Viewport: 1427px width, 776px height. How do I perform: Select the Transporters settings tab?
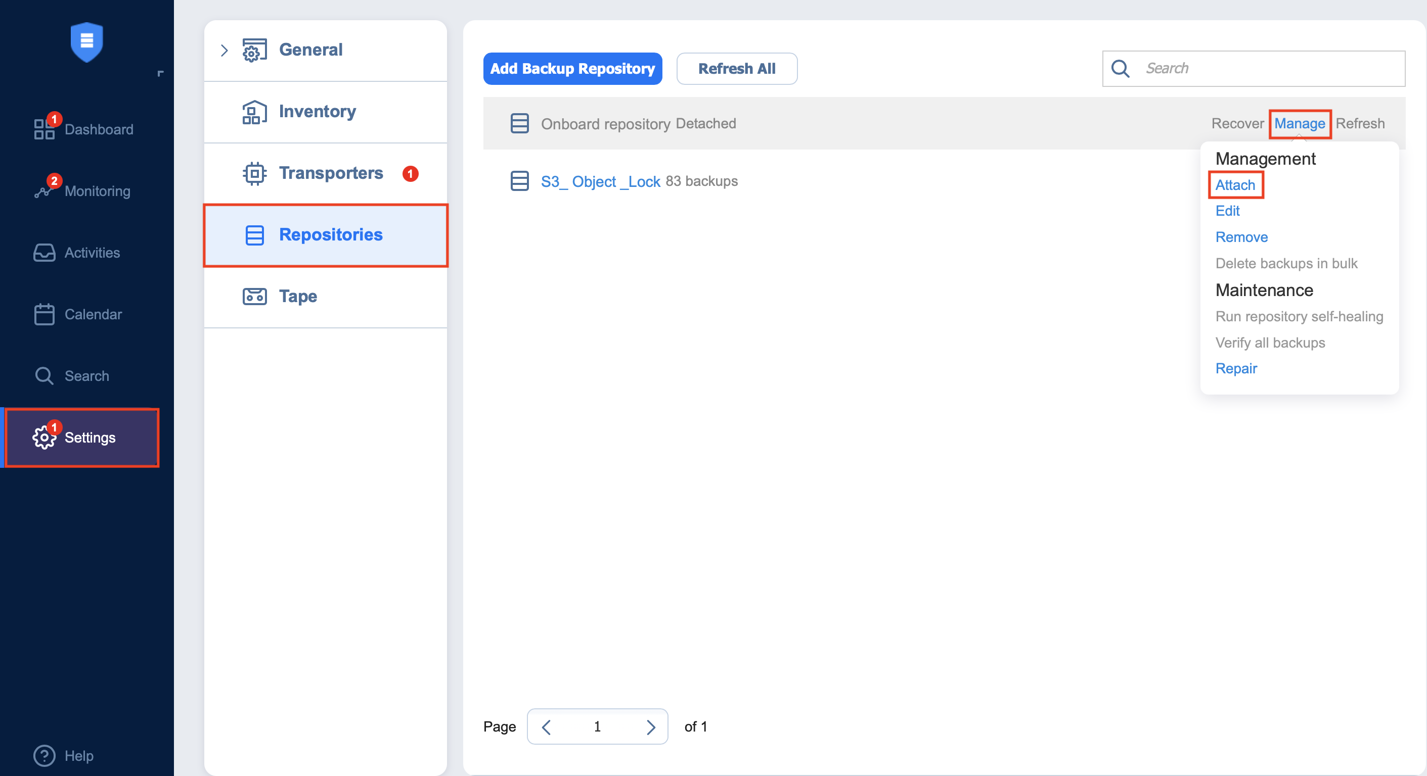(325, 173)
